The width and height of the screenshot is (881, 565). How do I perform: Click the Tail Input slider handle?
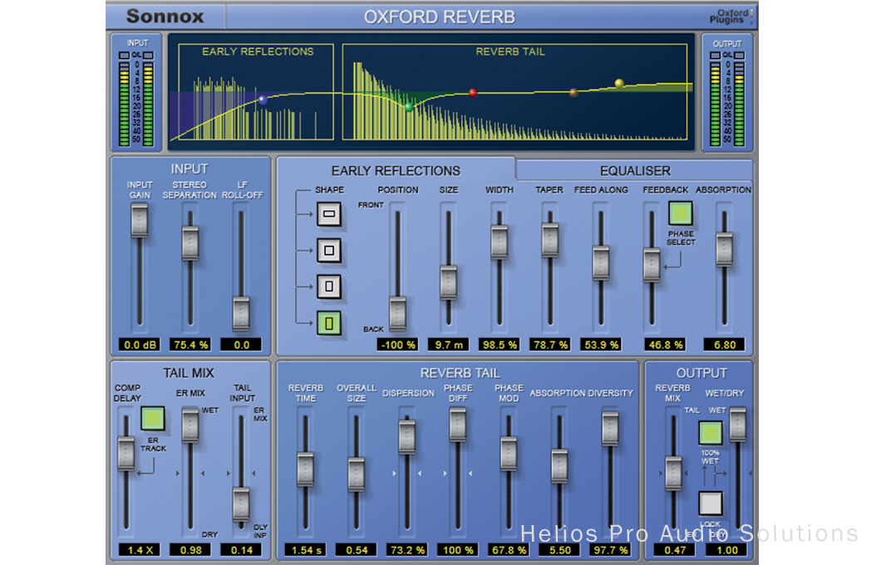241,504
